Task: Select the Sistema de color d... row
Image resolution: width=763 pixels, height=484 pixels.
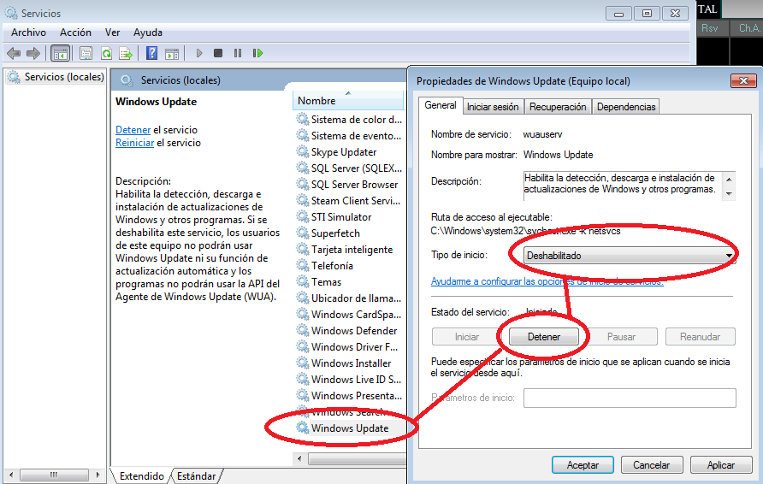Action: point(349,119)
